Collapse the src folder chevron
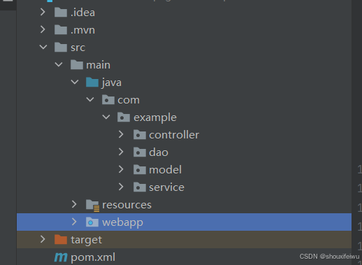362x265 pixels. (43, 48)
